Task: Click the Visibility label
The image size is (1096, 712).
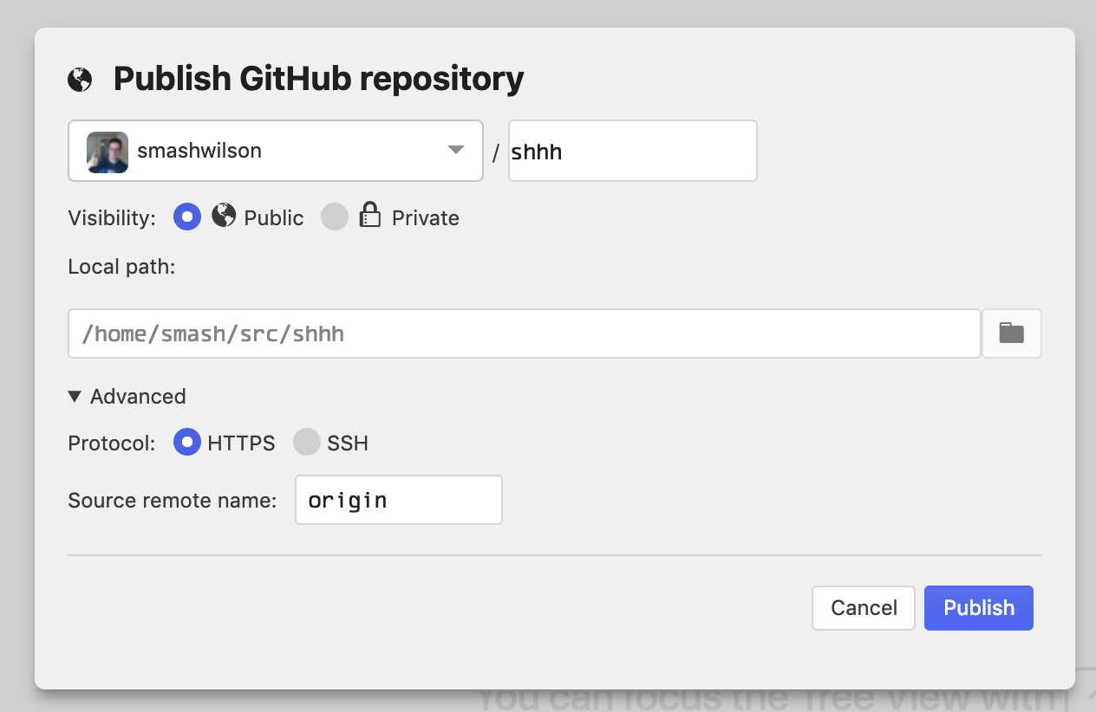Action: point(111,217)
